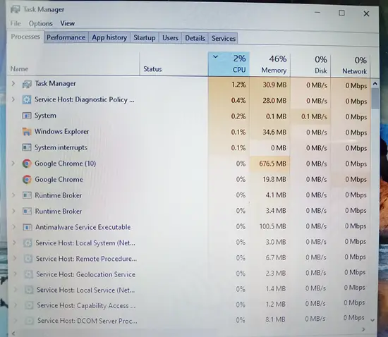Click the Antimalware Service Executable icon
This screenshot has height=337, width=388.
tap(28, 227)
